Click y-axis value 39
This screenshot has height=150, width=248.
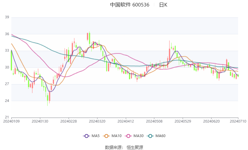7,17
